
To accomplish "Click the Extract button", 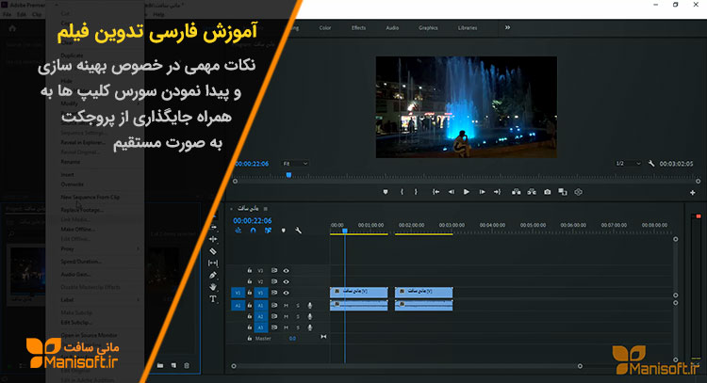I will (532, 192).
